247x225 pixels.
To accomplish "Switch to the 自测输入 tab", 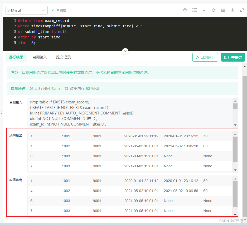I will pyautogui.click(x=40, y=57).
